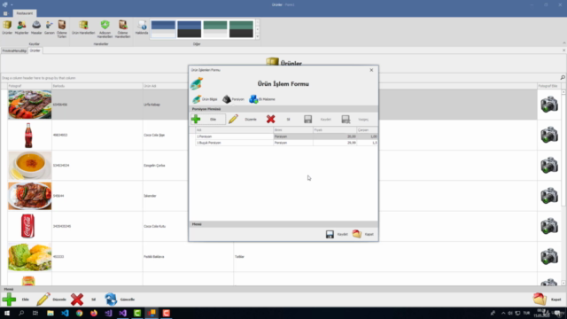The width and height of the screenshot is (567, 319).
Task: Click Kapat in the bottom Ürünler menu
Action: pyautogui.click(x=548, y=300)
